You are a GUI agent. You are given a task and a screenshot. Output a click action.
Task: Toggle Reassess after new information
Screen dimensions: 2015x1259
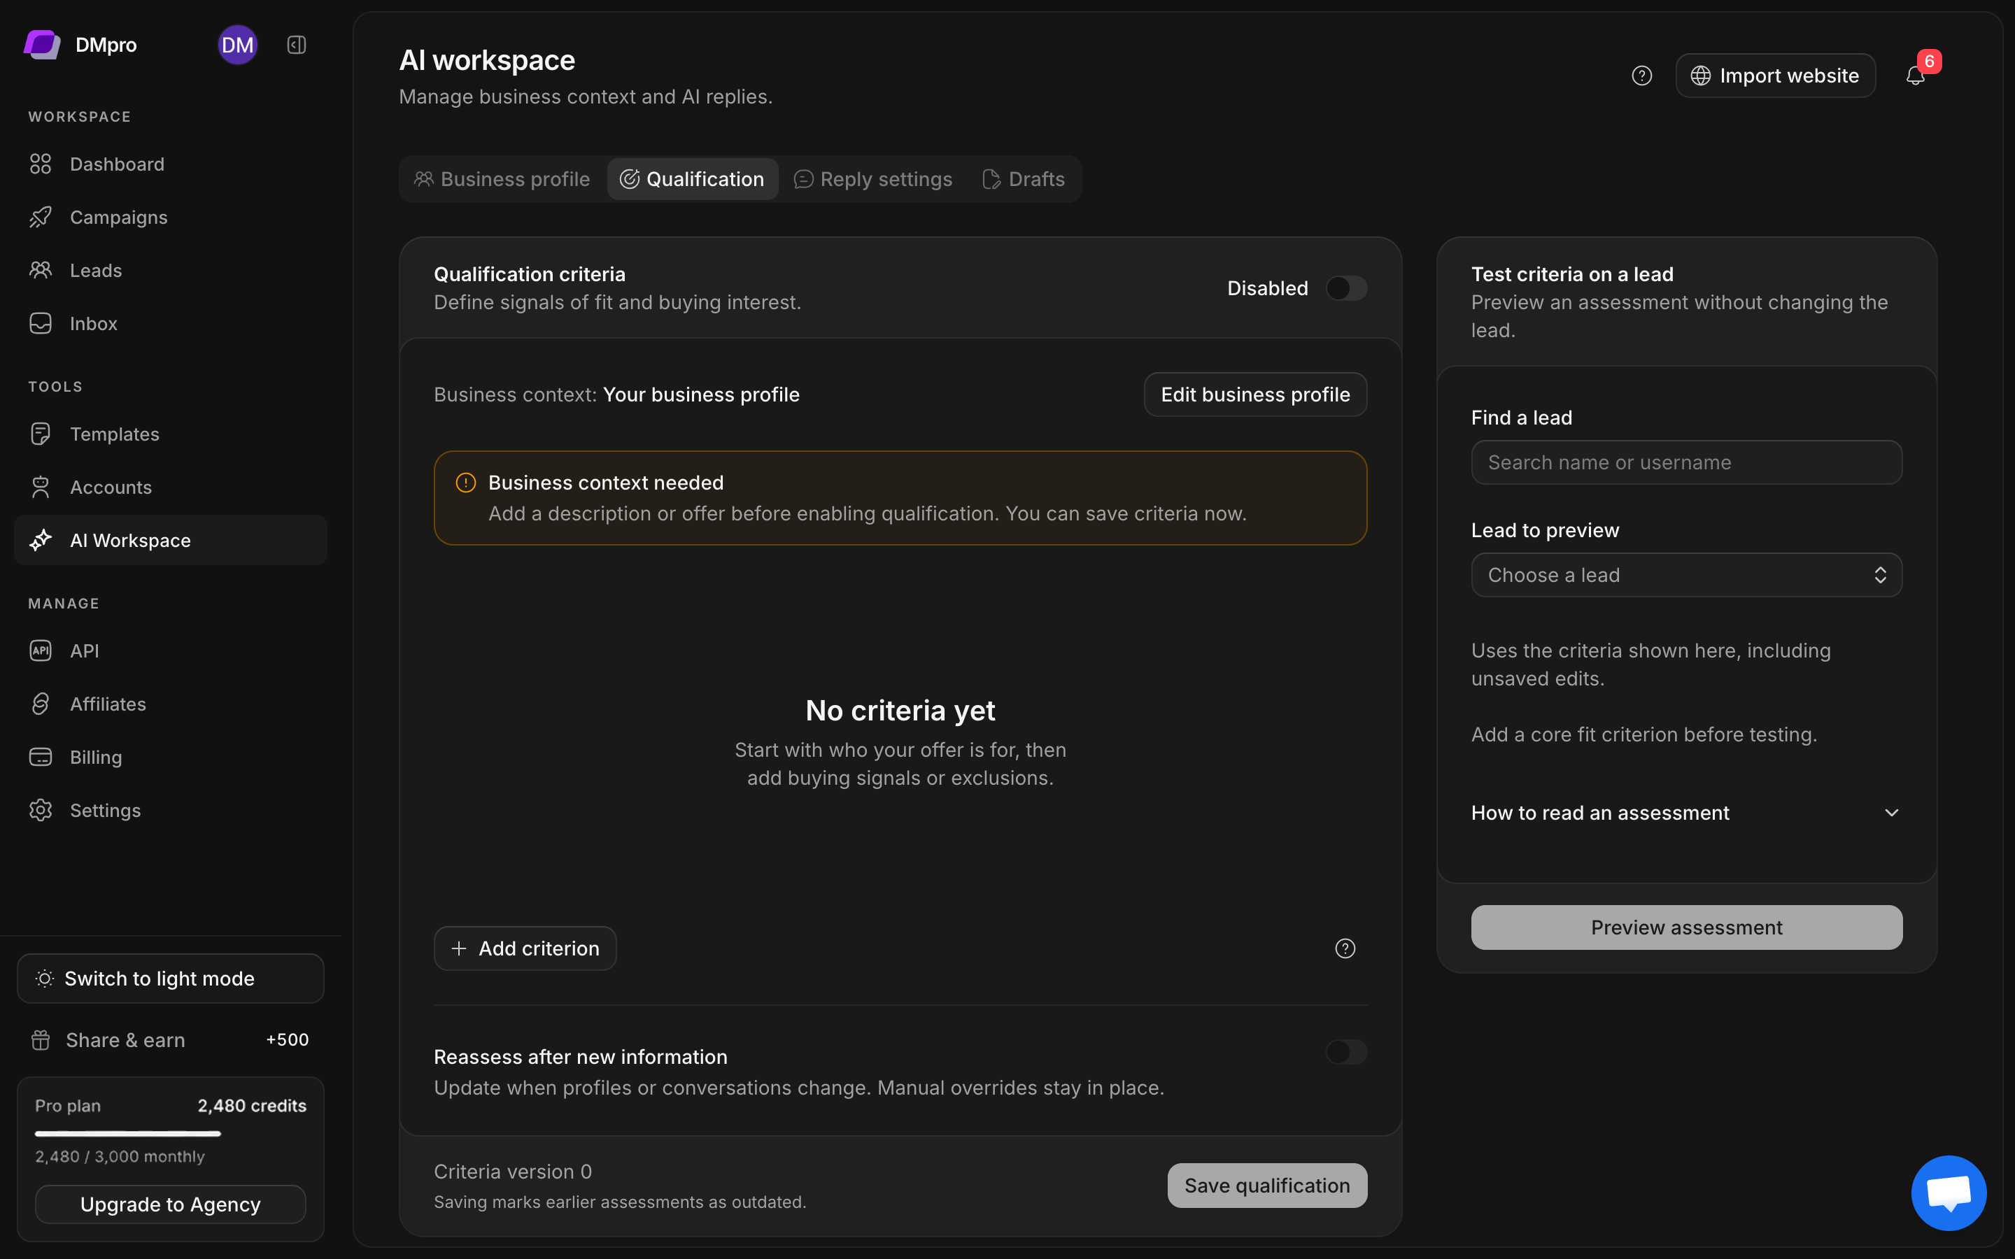1346,1052
